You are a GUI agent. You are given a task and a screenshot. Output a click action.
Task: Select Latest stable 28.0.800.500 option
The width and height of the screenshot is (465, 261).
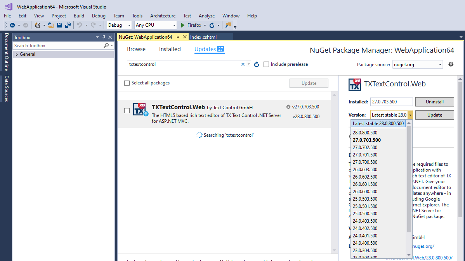tap(378, 124)
